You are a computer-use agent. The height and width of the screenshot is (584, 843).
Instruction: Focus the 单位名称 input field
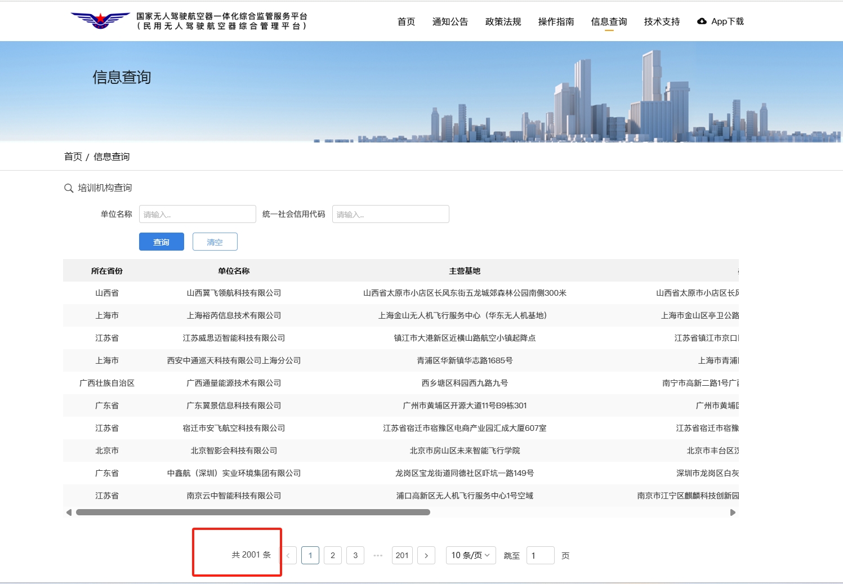click(x=197, y=214)
